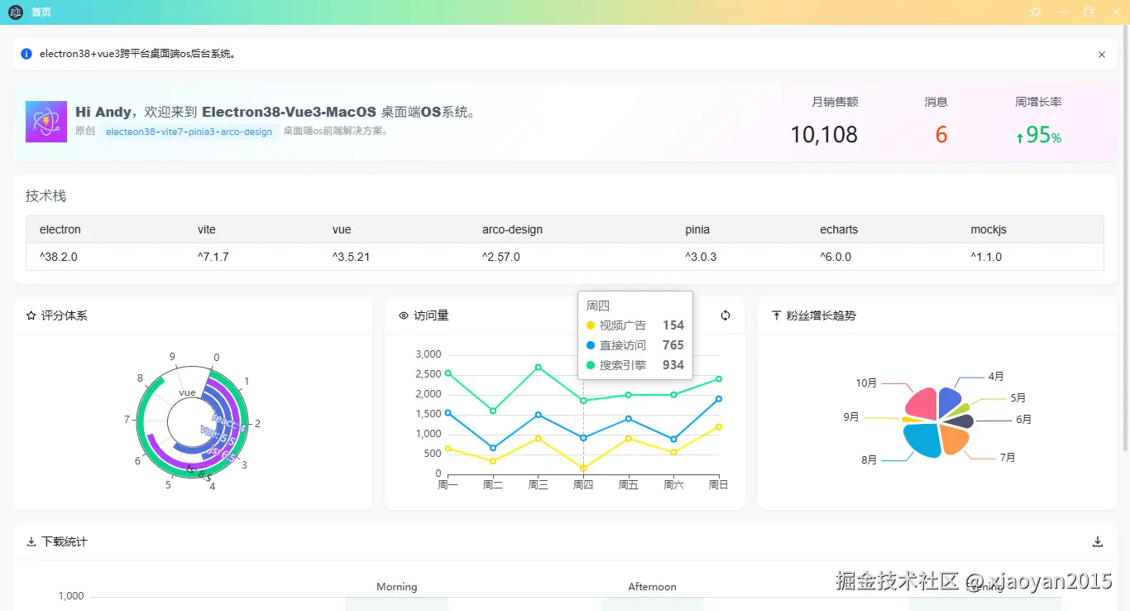The image size is (1130, 611).
Task: Click the 95% weekly growth rate
Action: (x=1044, y=135)
